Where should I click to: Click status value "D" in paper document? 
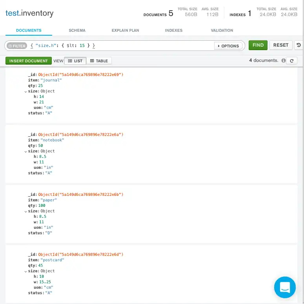(x=49, y=233)
